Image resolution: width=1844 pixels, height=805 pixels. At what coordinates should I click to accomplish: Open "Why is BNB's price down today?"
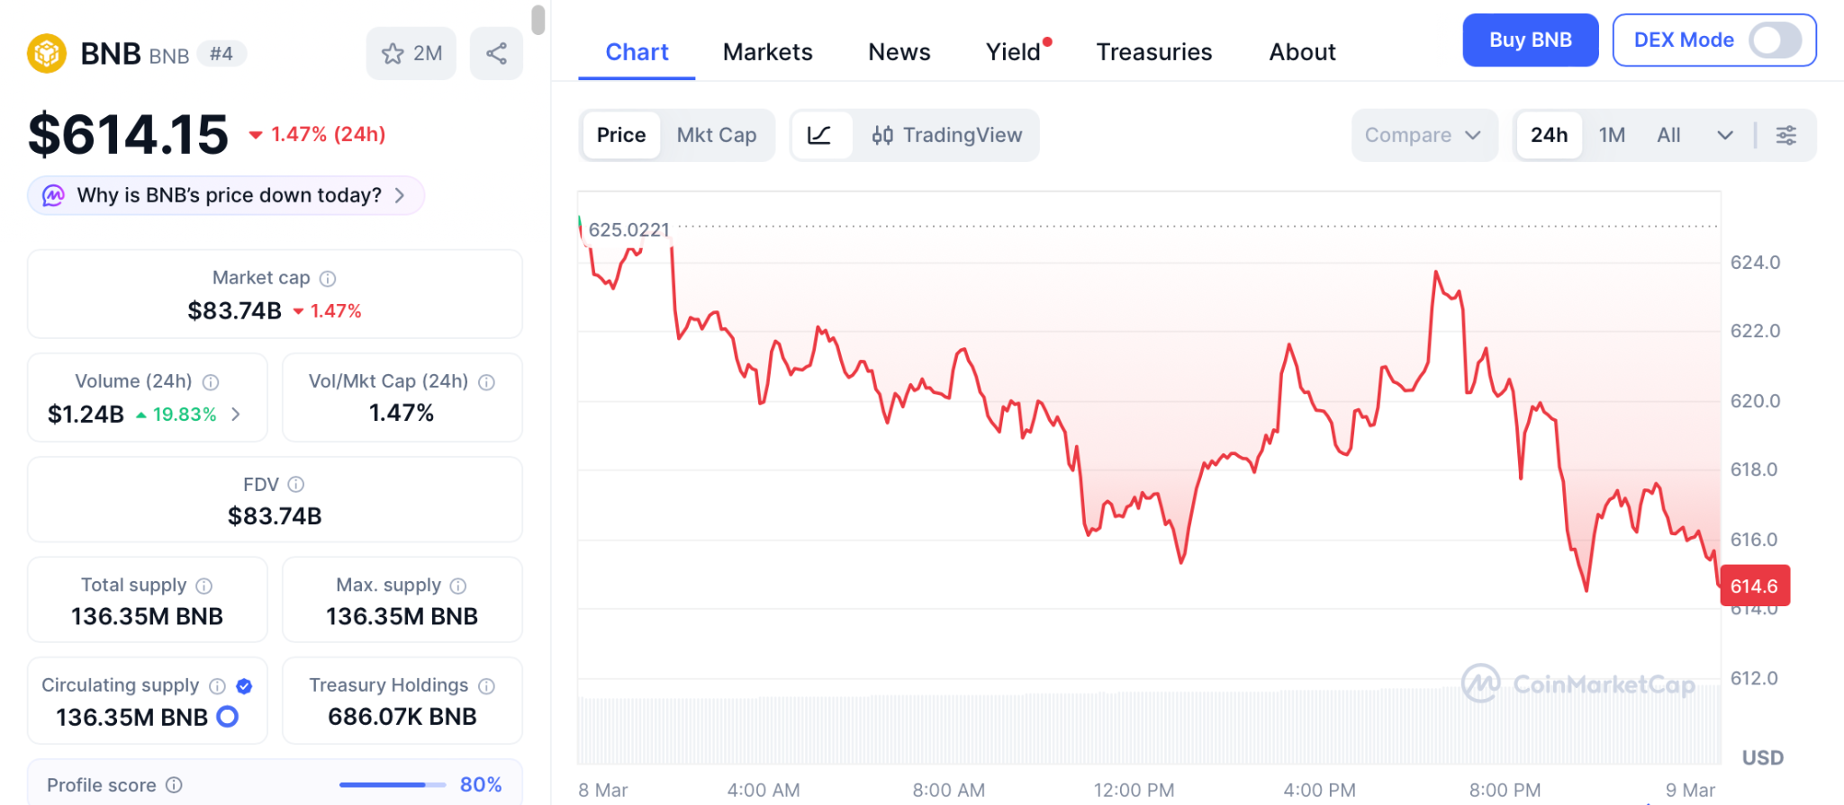coord(227,195)
